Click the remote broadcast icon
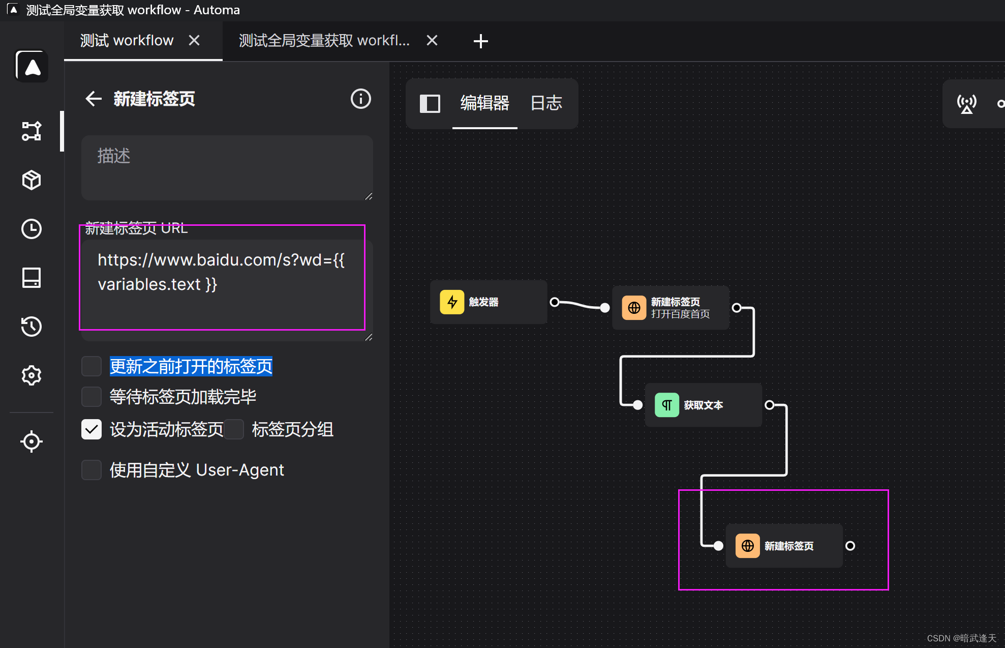The height and width of the screenshot is (648, 1005). (x=966, y=104)
